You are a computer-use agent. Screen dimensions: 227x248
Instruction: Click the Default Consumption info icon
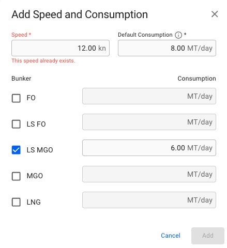click(178, 35)
